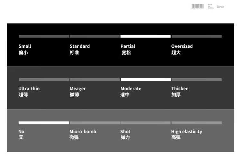The image size is (241, 156).
Task: Select the Meager thickness bar segment
Action: pos(94,80)
